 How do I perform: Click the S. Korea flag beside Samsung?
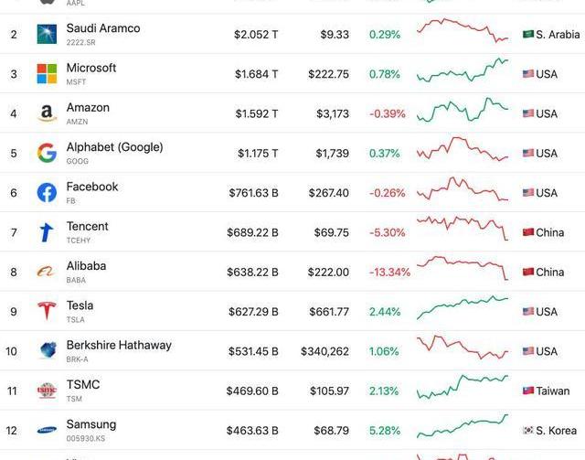tap(527, 430)
